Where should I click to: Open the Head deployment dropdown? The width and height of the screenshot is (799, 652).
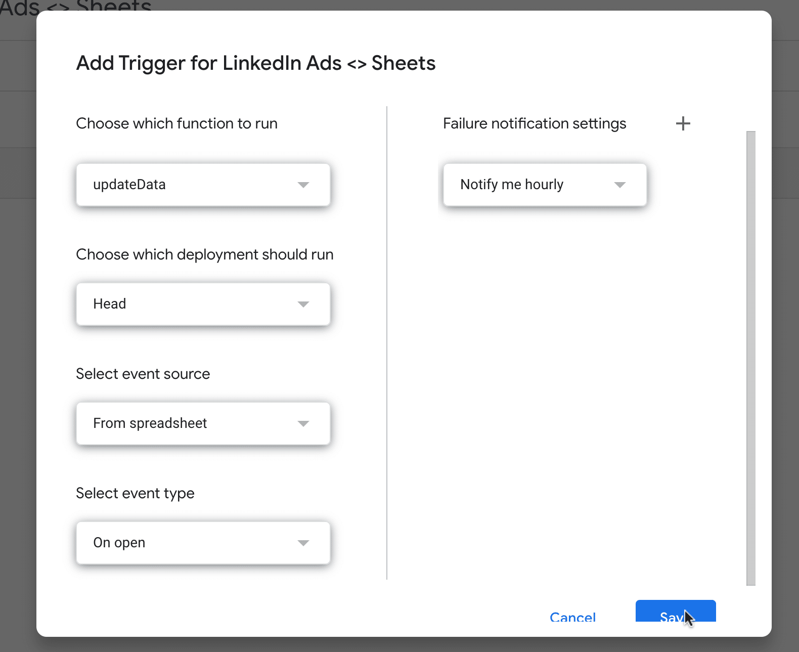pos(203,304)
